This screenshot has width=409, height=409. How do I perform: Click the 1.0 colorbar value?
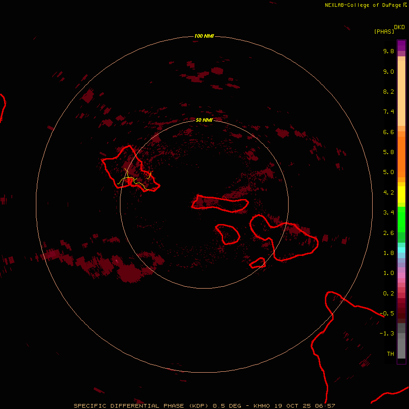click(389, 273)
